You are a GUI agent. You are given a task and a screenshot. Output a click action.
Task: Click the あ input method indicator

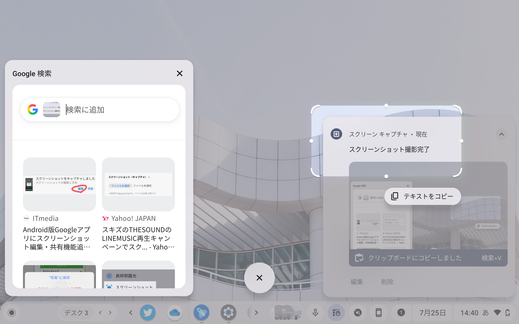pos(486,312)
